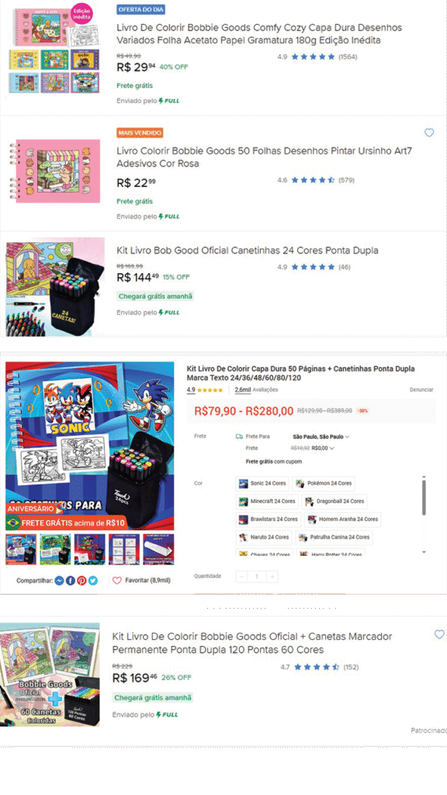Open the Comfy Cozy Capa Dura listing title
This screenshot has width=447, height=795.
click(259, 34)
